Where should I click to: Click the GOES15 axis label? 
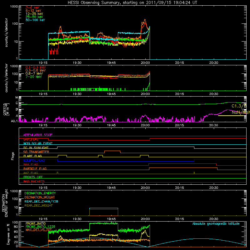[6, 109]
